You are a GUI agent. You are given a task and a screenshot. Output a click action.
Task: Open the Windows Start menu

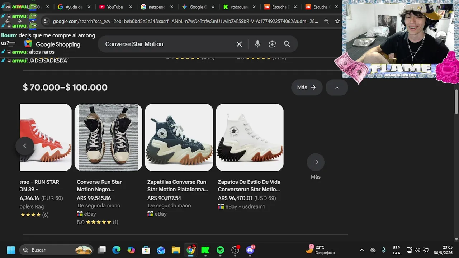[x=11, y=250]
